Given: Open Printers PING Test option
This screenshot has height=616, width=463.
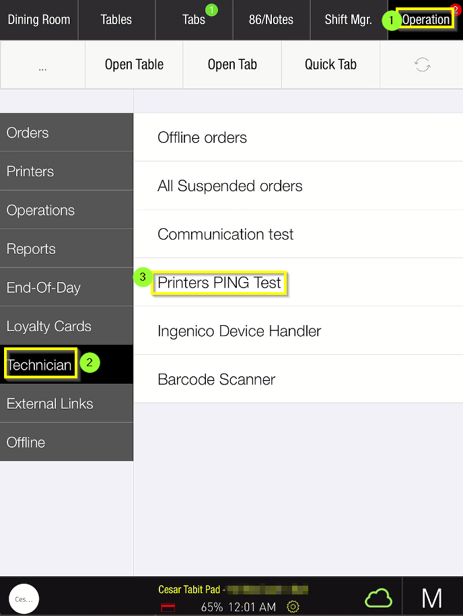Looking at the screenshot, I should [x=219, y=283].
